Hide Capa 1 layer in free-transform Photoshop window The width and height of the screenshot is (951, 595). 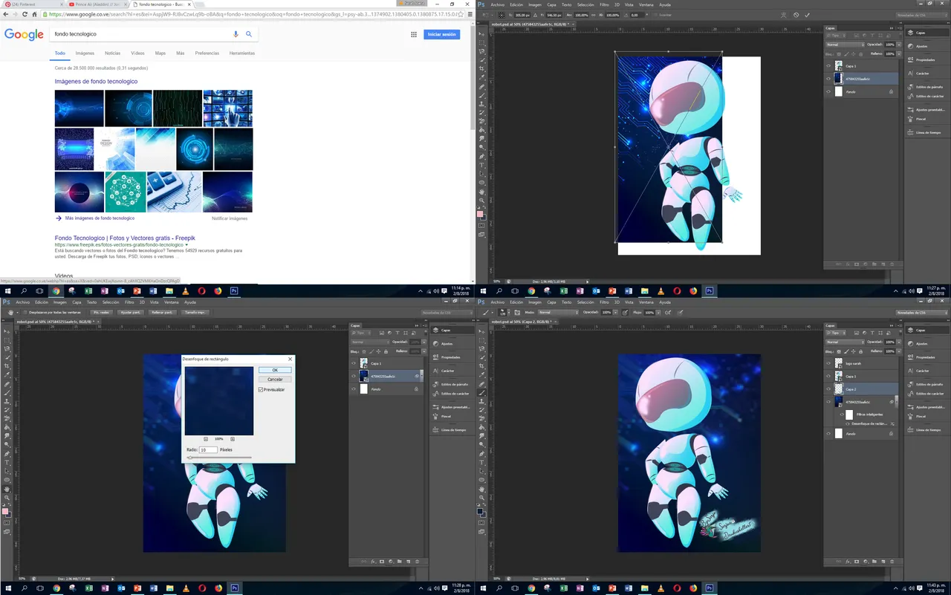pyautogui.click(x=828, y=66)
